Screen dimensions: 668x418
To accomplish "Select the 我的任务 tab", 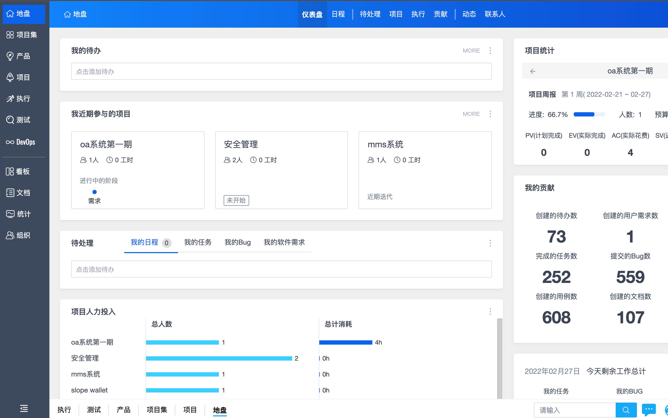I will 198,242.
